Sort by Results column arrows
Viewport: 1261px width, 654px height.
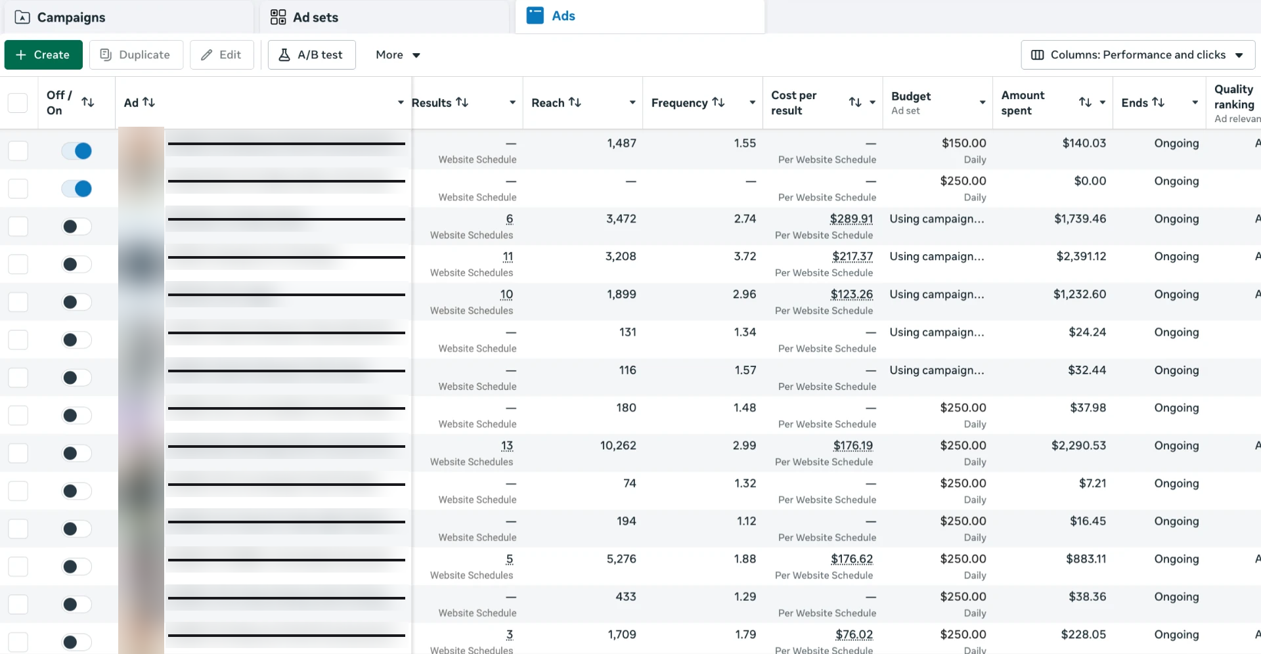tap(462, 102)
